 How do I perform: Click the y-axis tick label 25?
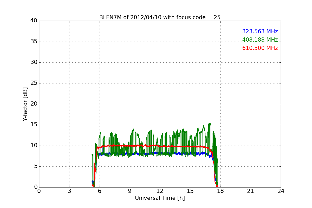(34, 83)
